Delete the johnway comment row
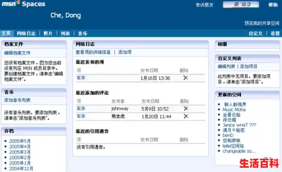The image size is (282, 172). click(x=186, y=108)
